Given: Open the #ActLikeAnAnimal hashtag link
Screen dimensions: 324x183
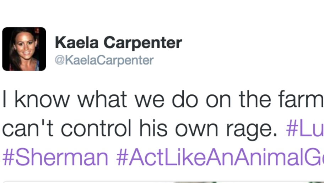Looking at the screenshot, I should pos(220,157).
